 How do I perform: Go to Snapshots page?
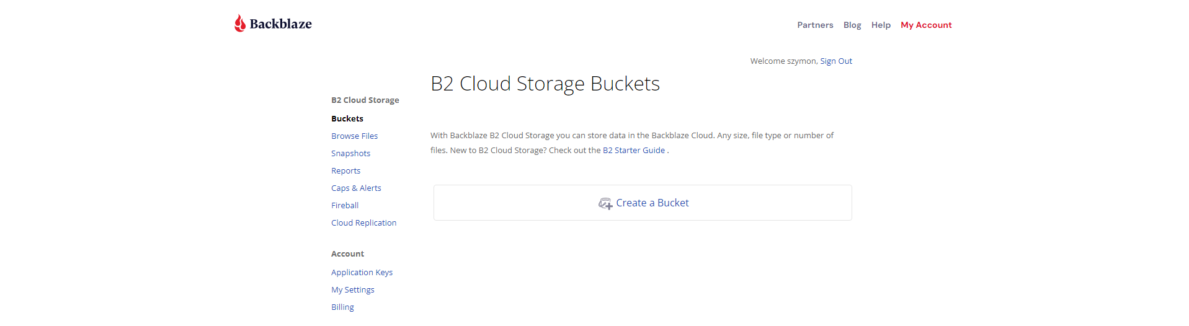pos(350,154)
